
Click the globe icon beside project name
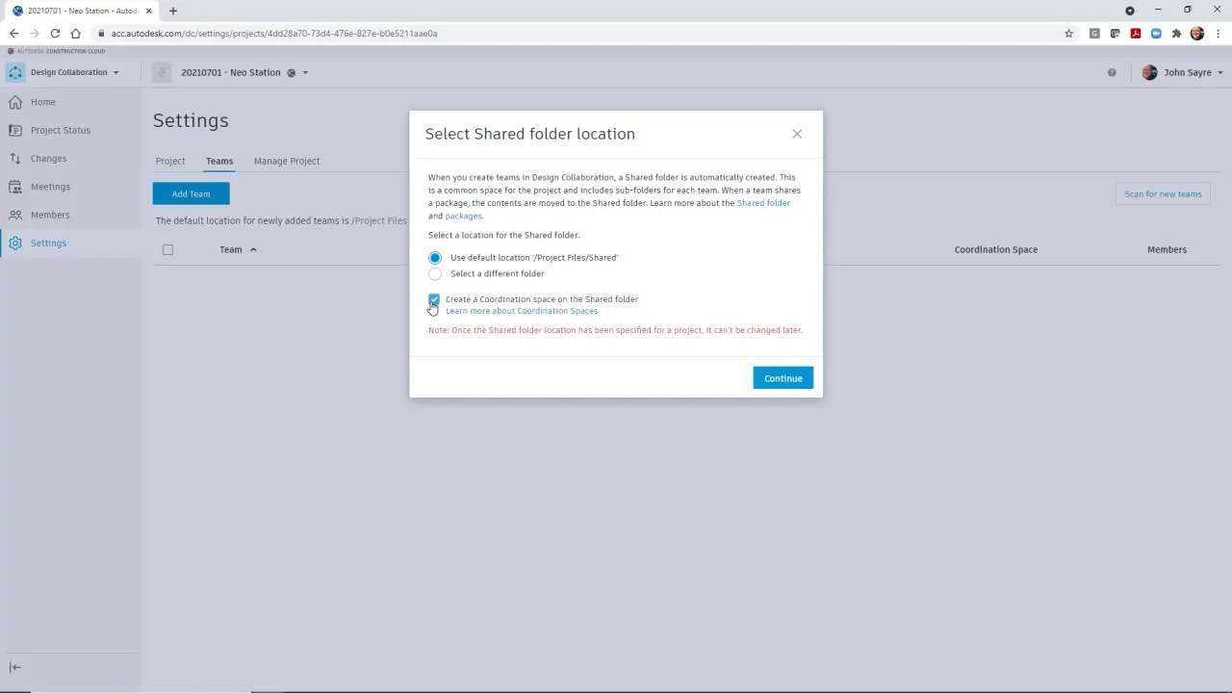pos(291,73)
